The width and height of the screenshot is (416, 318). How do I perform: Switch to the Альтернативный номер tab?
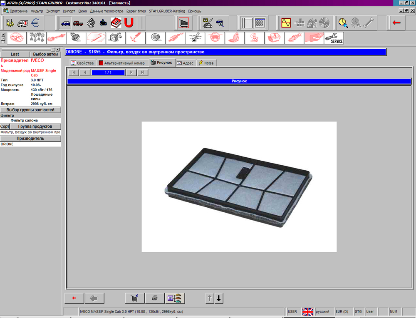click(122, 63)
